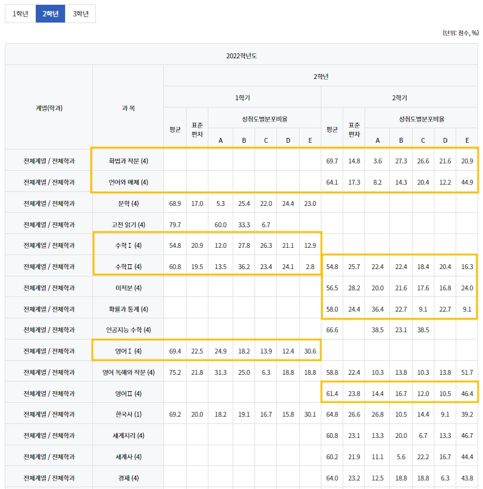Click 39.2 E-ratio in 한국사 row
This screenshot has width=483, height=489.
pos(467,414)
